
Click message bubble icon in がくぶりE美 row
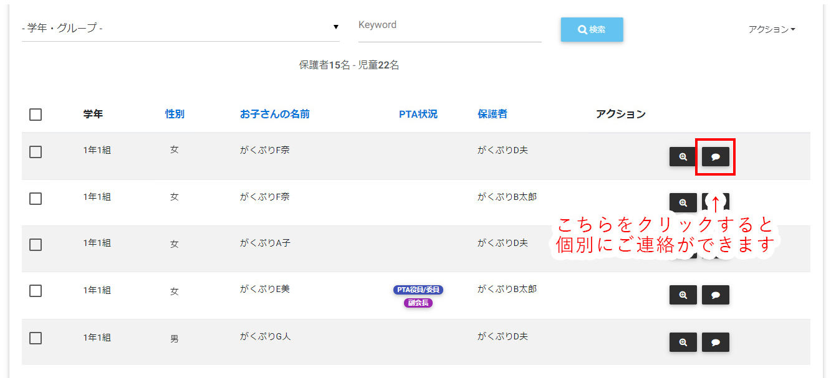pyautogui.click(x=715, y=295)
